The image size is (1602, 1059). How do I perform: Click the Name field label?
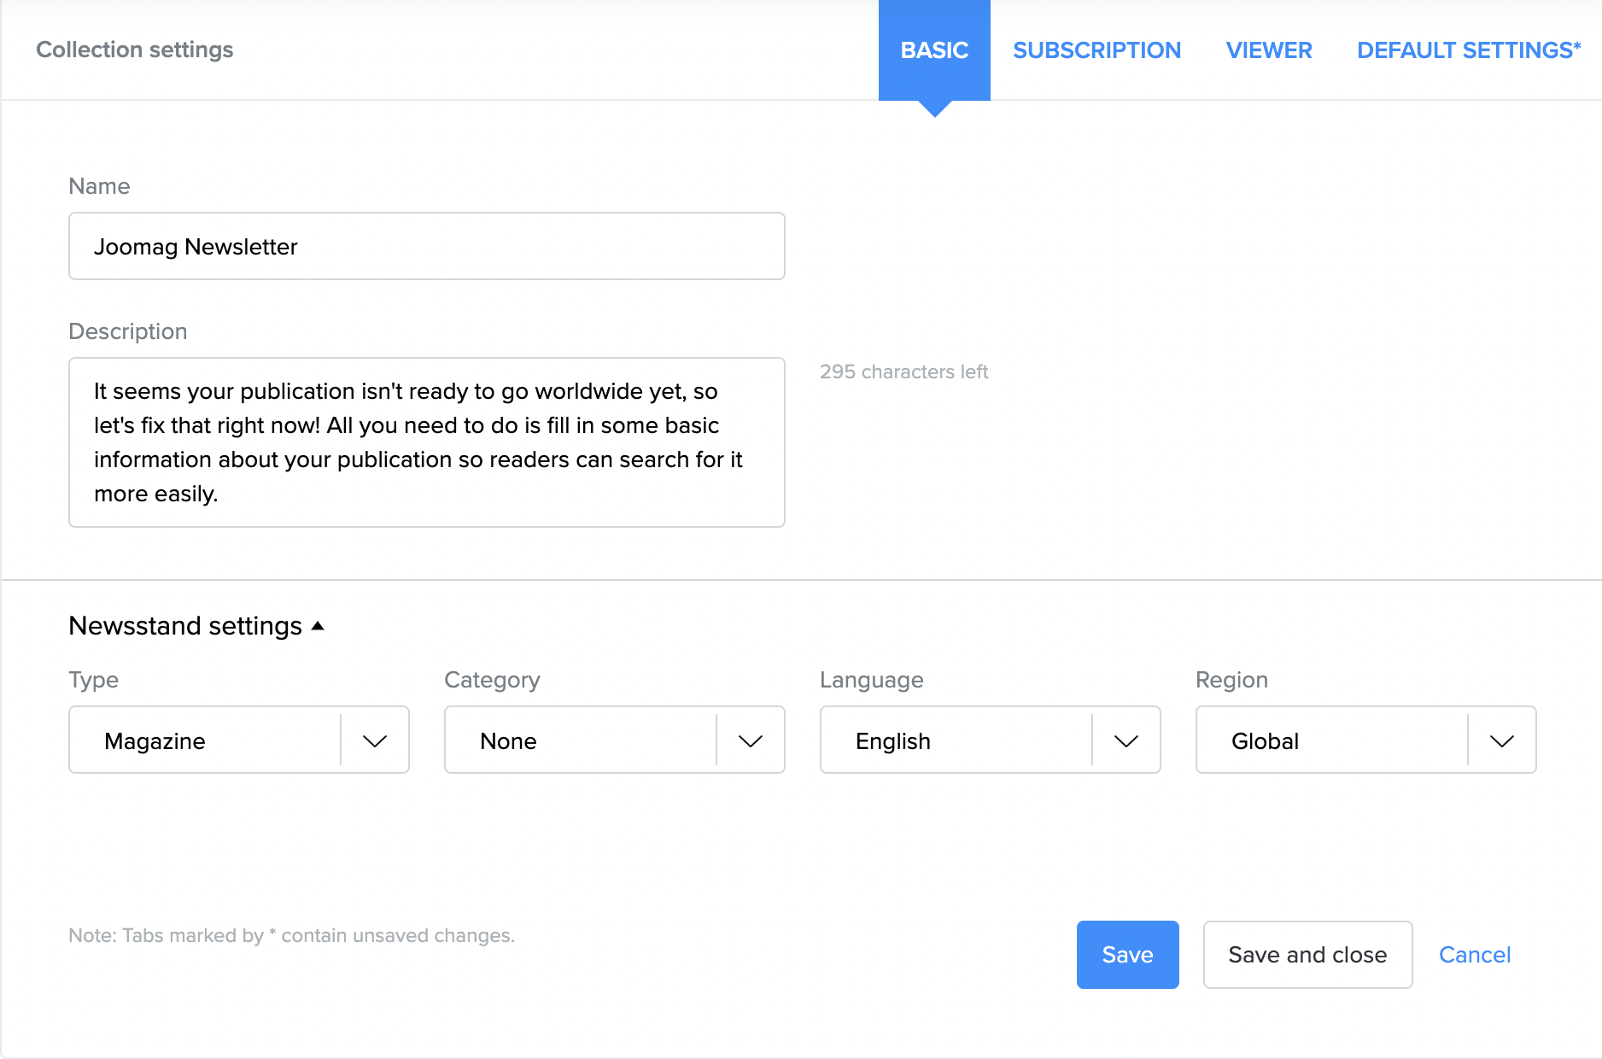[x=99, y=186]
